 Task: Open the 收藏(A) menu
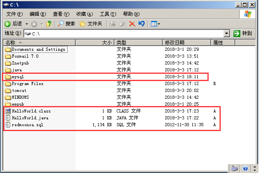coord(85,14)
